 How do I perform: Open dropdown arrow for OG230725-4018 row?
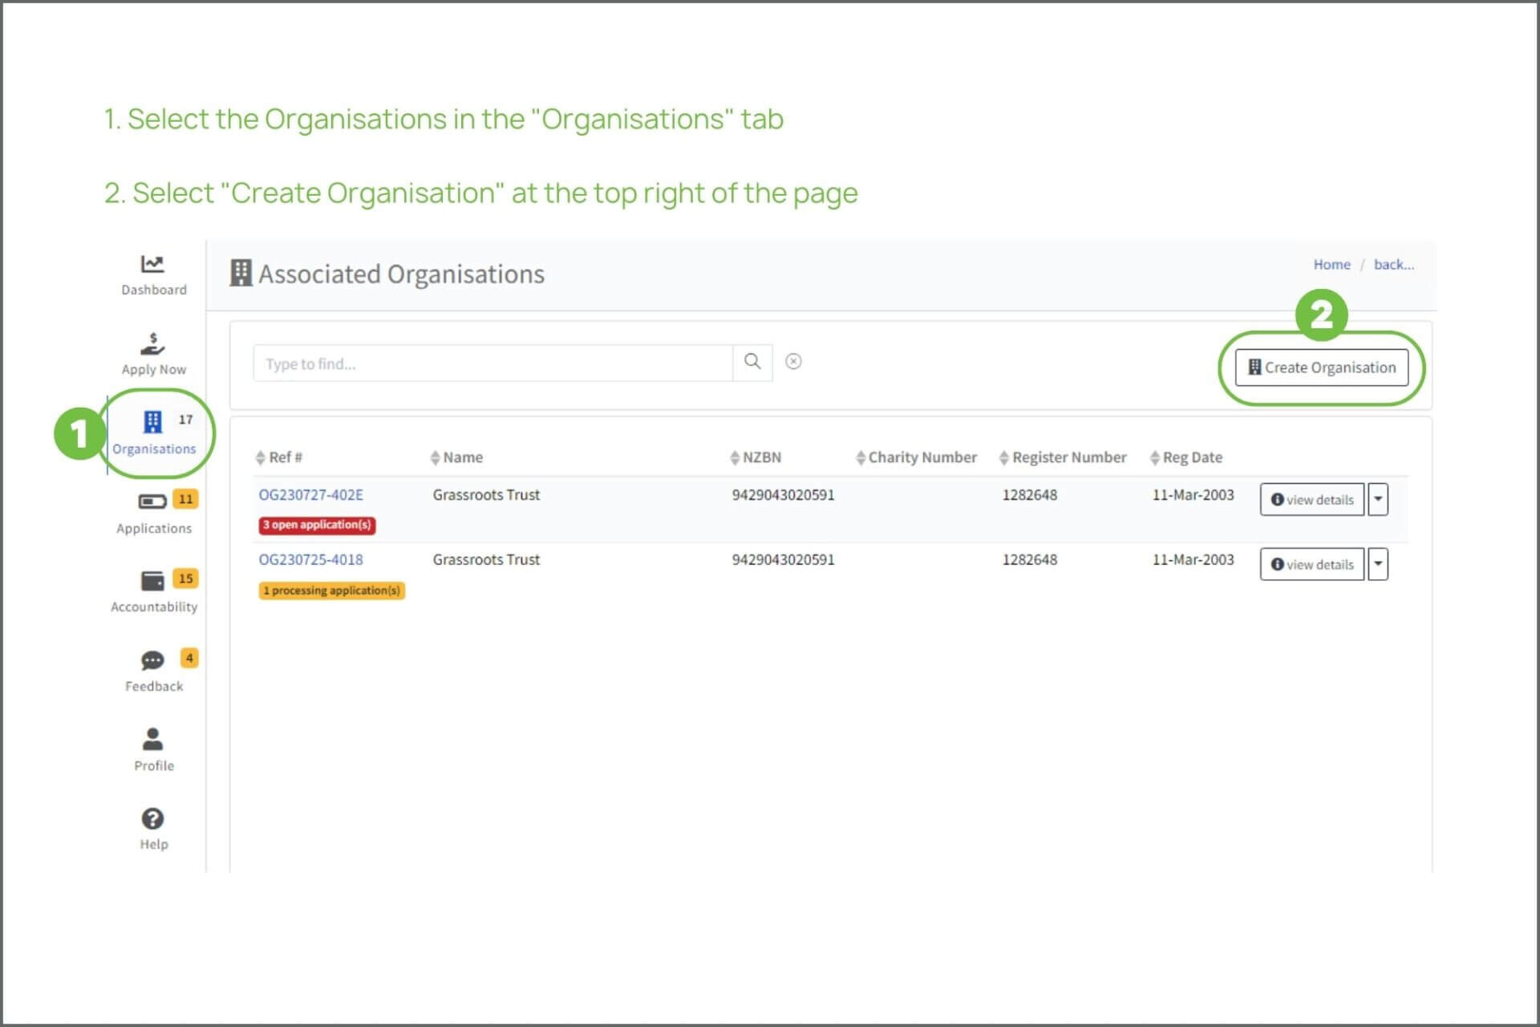point(1378,564)
